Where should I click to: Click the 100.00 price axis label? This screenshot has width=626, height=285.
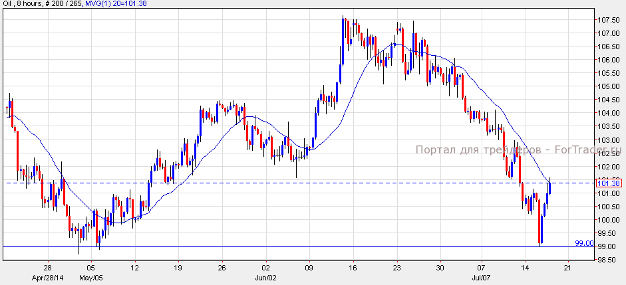click(608, 220)
